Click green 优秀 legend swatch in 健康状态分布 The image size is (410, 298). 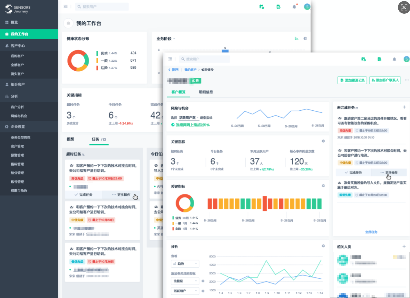point(97,53)
